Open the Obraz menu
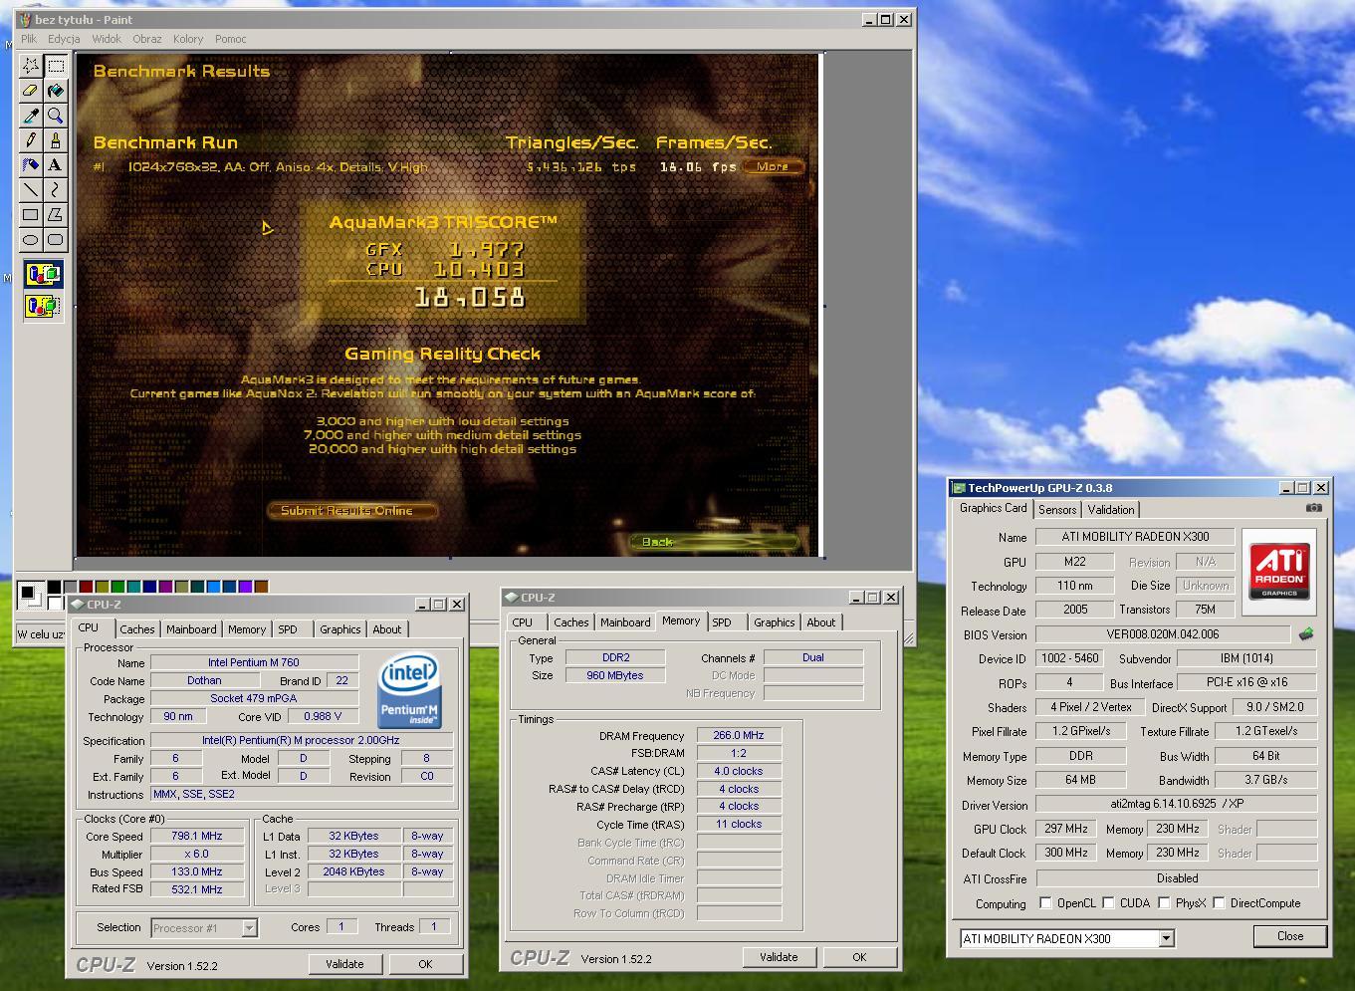The height and width of the screenshot is (991, 1355). (147, 39)
